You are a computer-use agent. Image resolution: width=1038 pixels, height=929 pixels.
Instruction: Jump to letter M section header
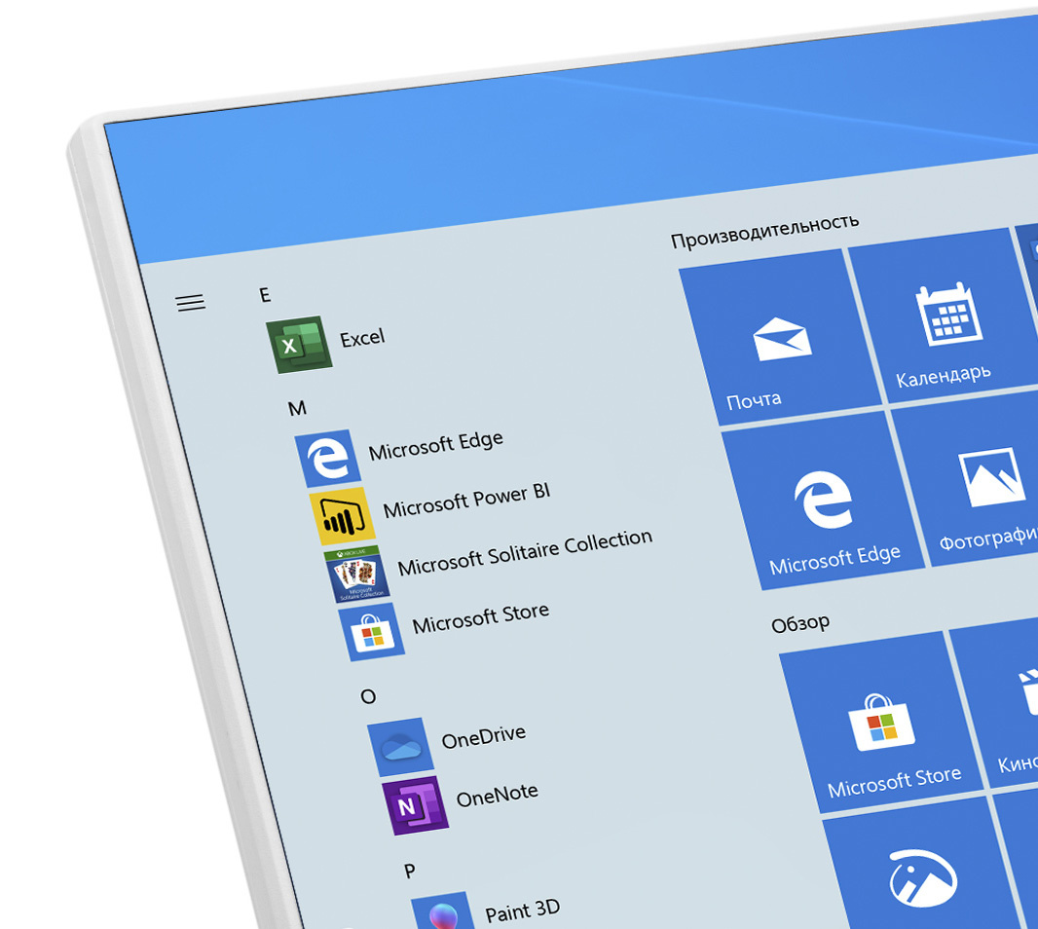point(297,408)
